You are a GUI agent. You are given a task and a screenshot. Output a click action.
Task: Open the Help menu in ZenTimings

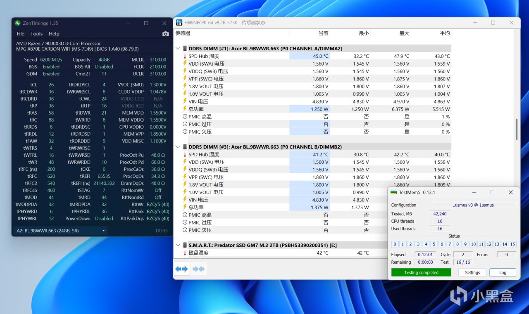coord(54,34)
